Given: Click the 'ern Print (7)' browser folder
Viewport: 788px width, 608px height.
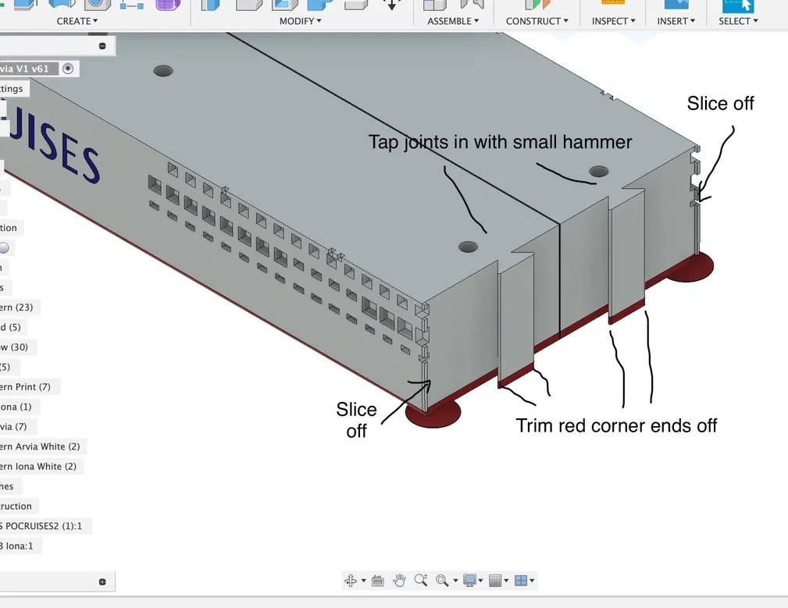Looking at the screenshot, I should [x=29, y=386].
